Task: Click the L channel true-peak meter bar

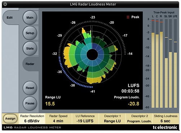Action: click(153, 63)
